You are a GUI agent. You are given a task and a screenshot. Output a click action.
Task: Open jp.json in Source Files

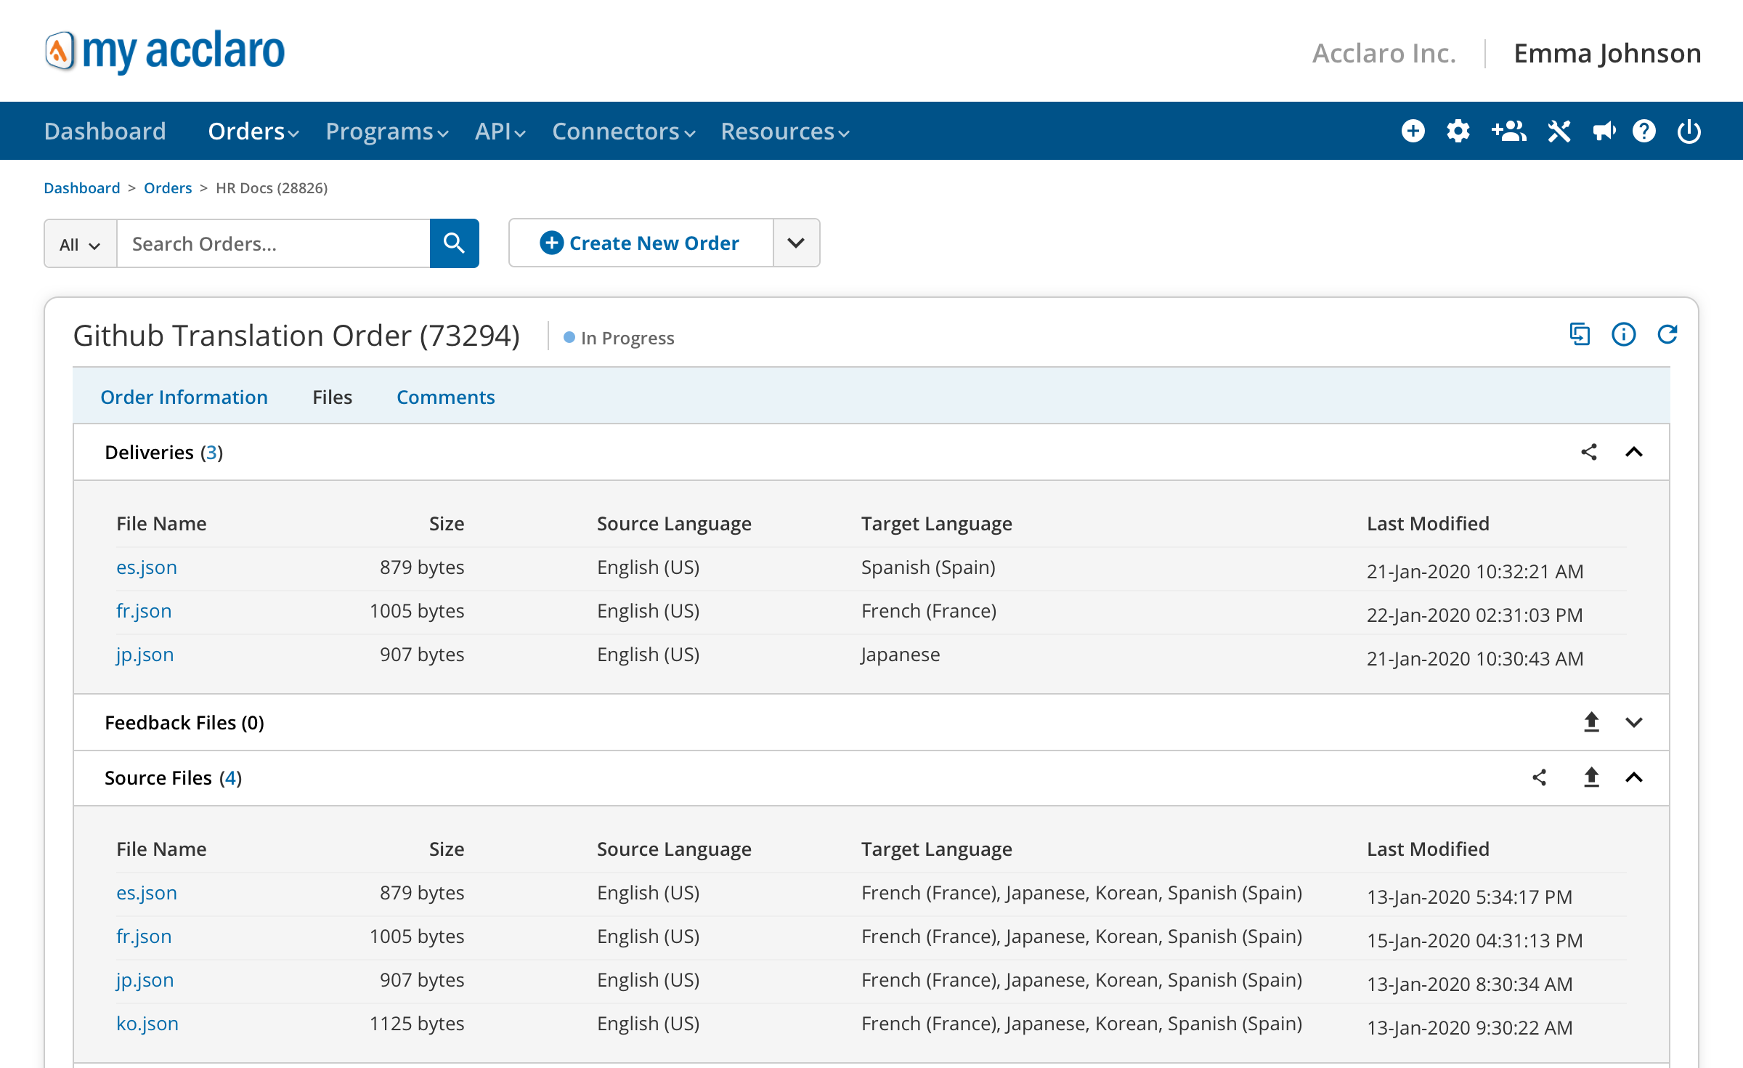point(145,980)
